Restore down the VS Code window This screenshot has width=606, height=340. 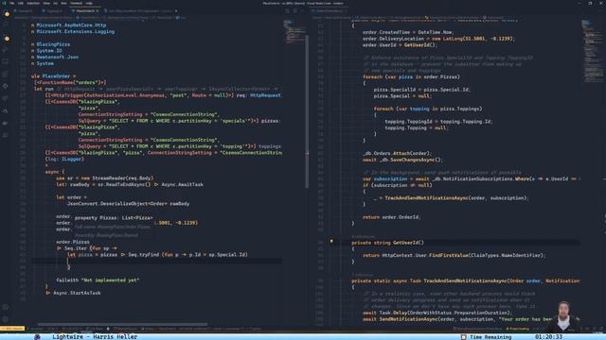point(590,3)
